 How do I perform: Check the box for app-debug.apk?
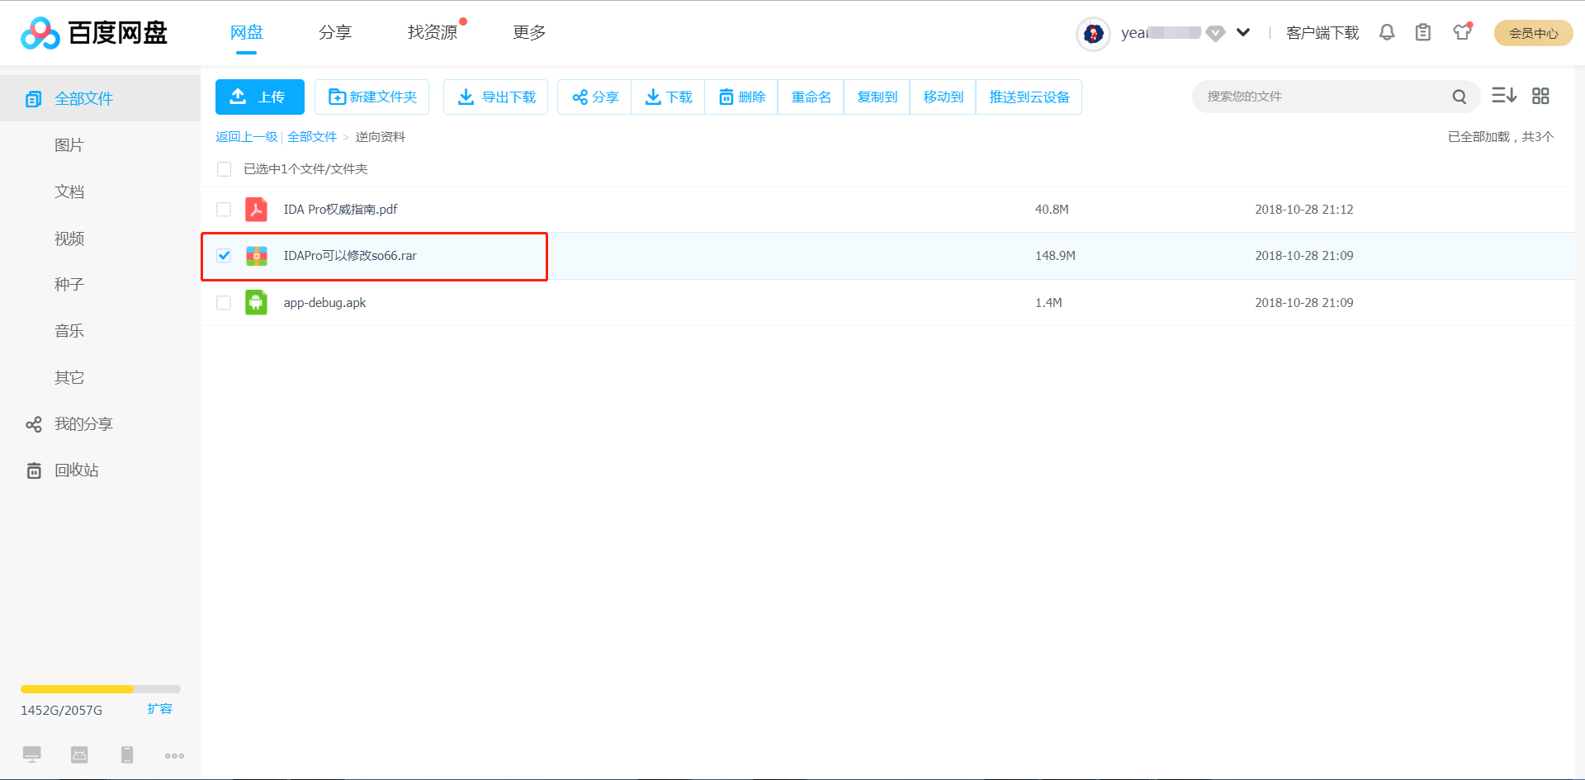tap(224, 303)
